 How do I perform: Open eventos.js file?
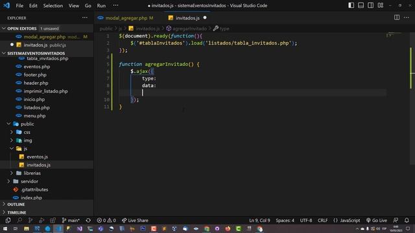point(38,157)
